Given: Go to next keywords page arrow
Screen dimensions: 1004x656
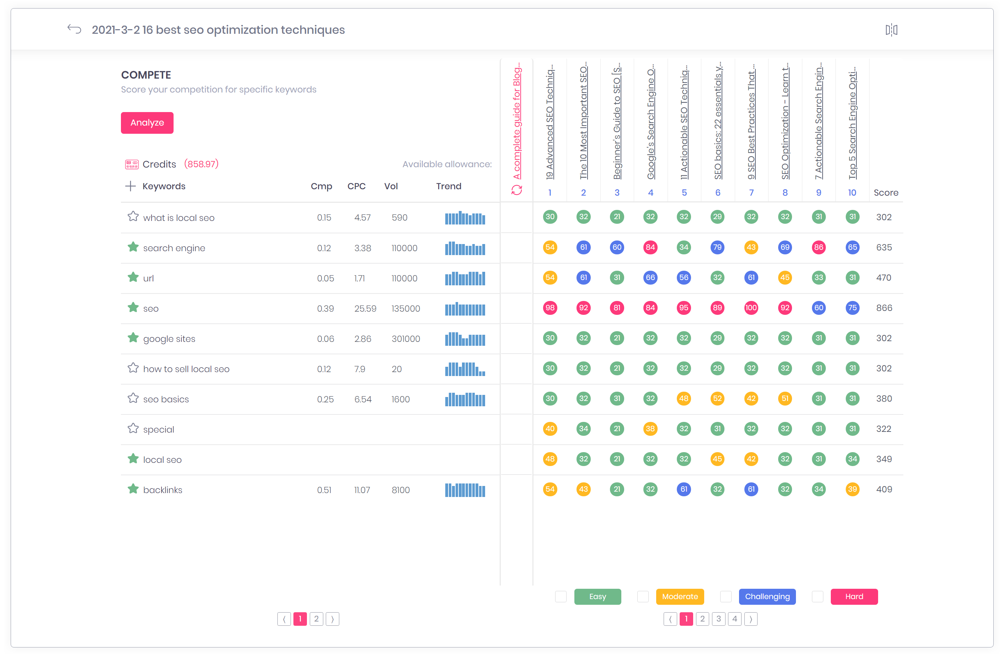Looking at the screenshot, I should coord(333,619).
